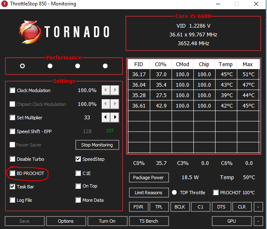This screenshot has height=229, width=267.
Task: Enable the Log File checkbox
Action: pyautogui.click(x=12, y=200)
